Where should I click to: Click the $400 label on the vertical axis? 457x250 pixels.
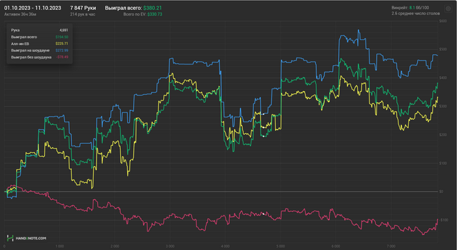(x=443, y=78)
